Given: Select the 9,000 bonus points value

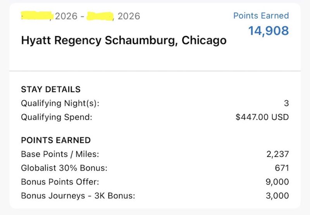Looking at the screenshot, I should [277, 182].
